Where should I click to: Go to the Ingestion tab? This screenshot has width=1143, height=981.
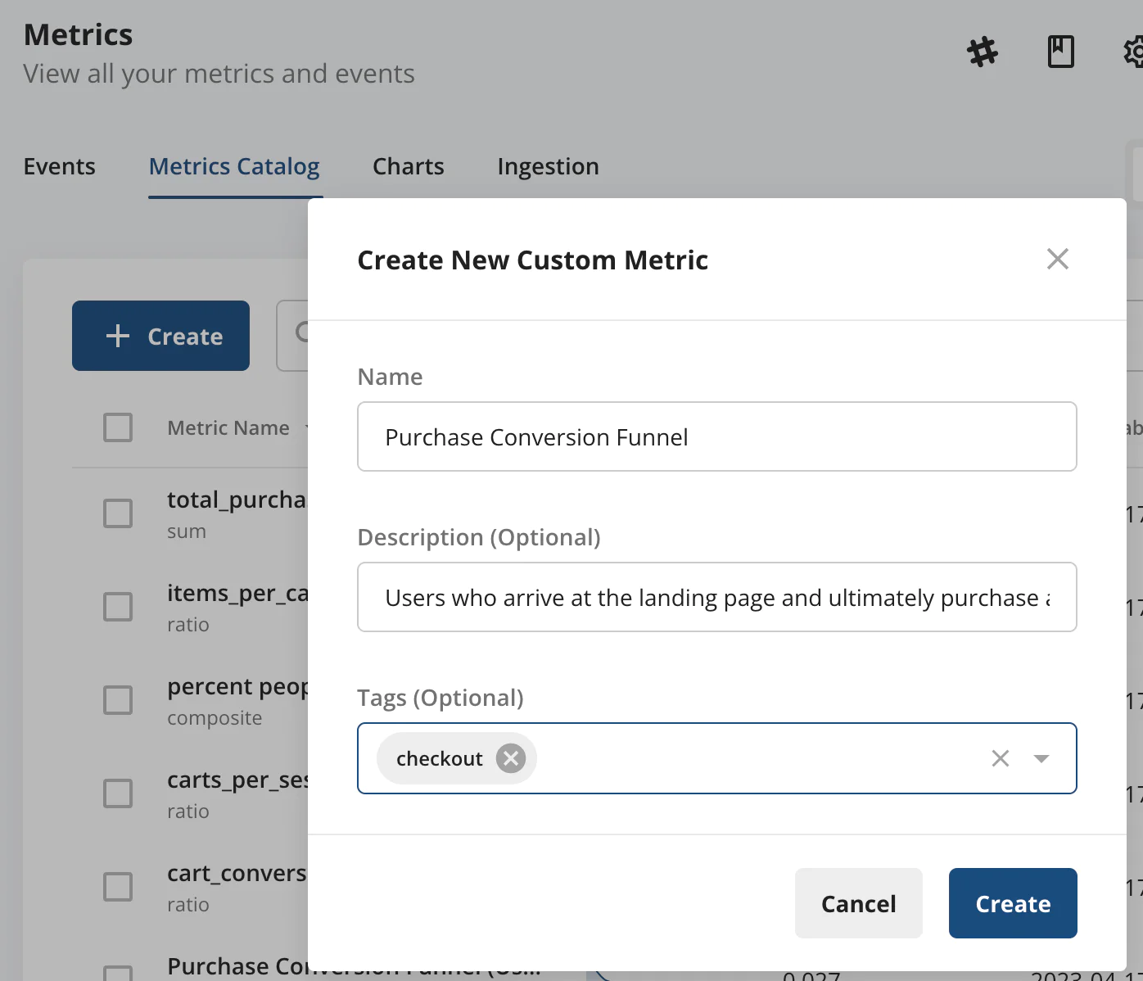(x=548, y=166)
